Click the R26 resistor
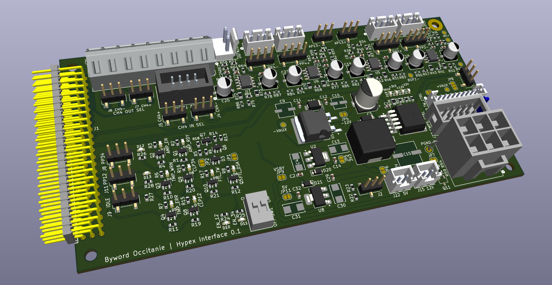This screenshot has width=552, height=285. coord(143,157)
